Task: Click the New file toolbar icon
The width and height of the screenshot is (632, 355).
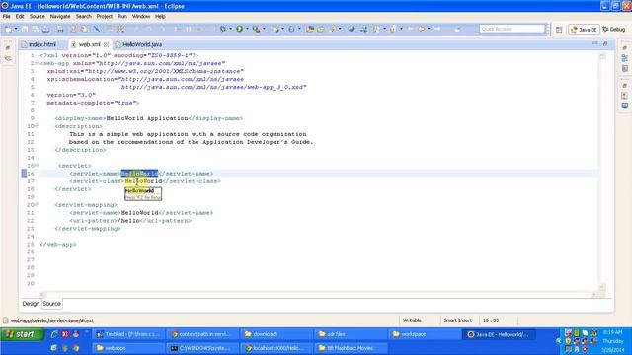Action: point(9,29)
